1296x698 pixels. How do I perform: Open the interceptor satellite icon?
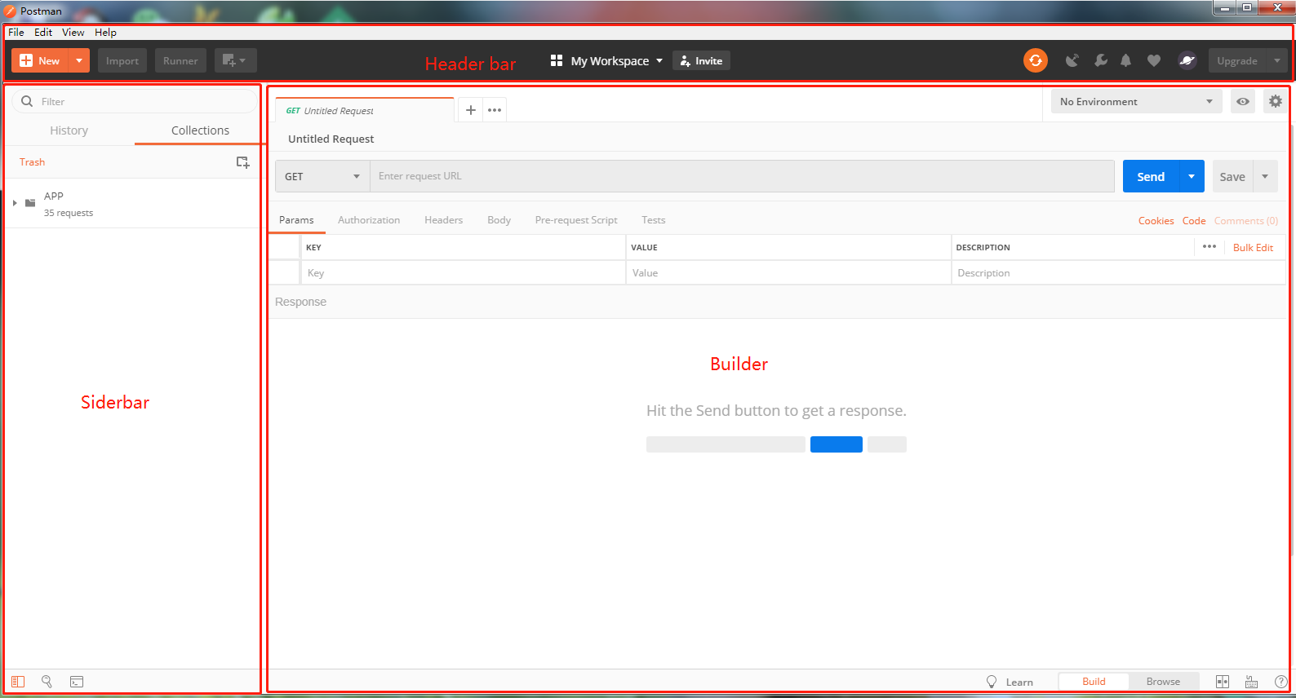1072,60
